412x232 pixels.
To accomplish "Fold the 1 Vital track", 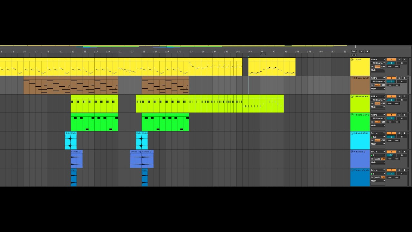I will pos(352,60).
